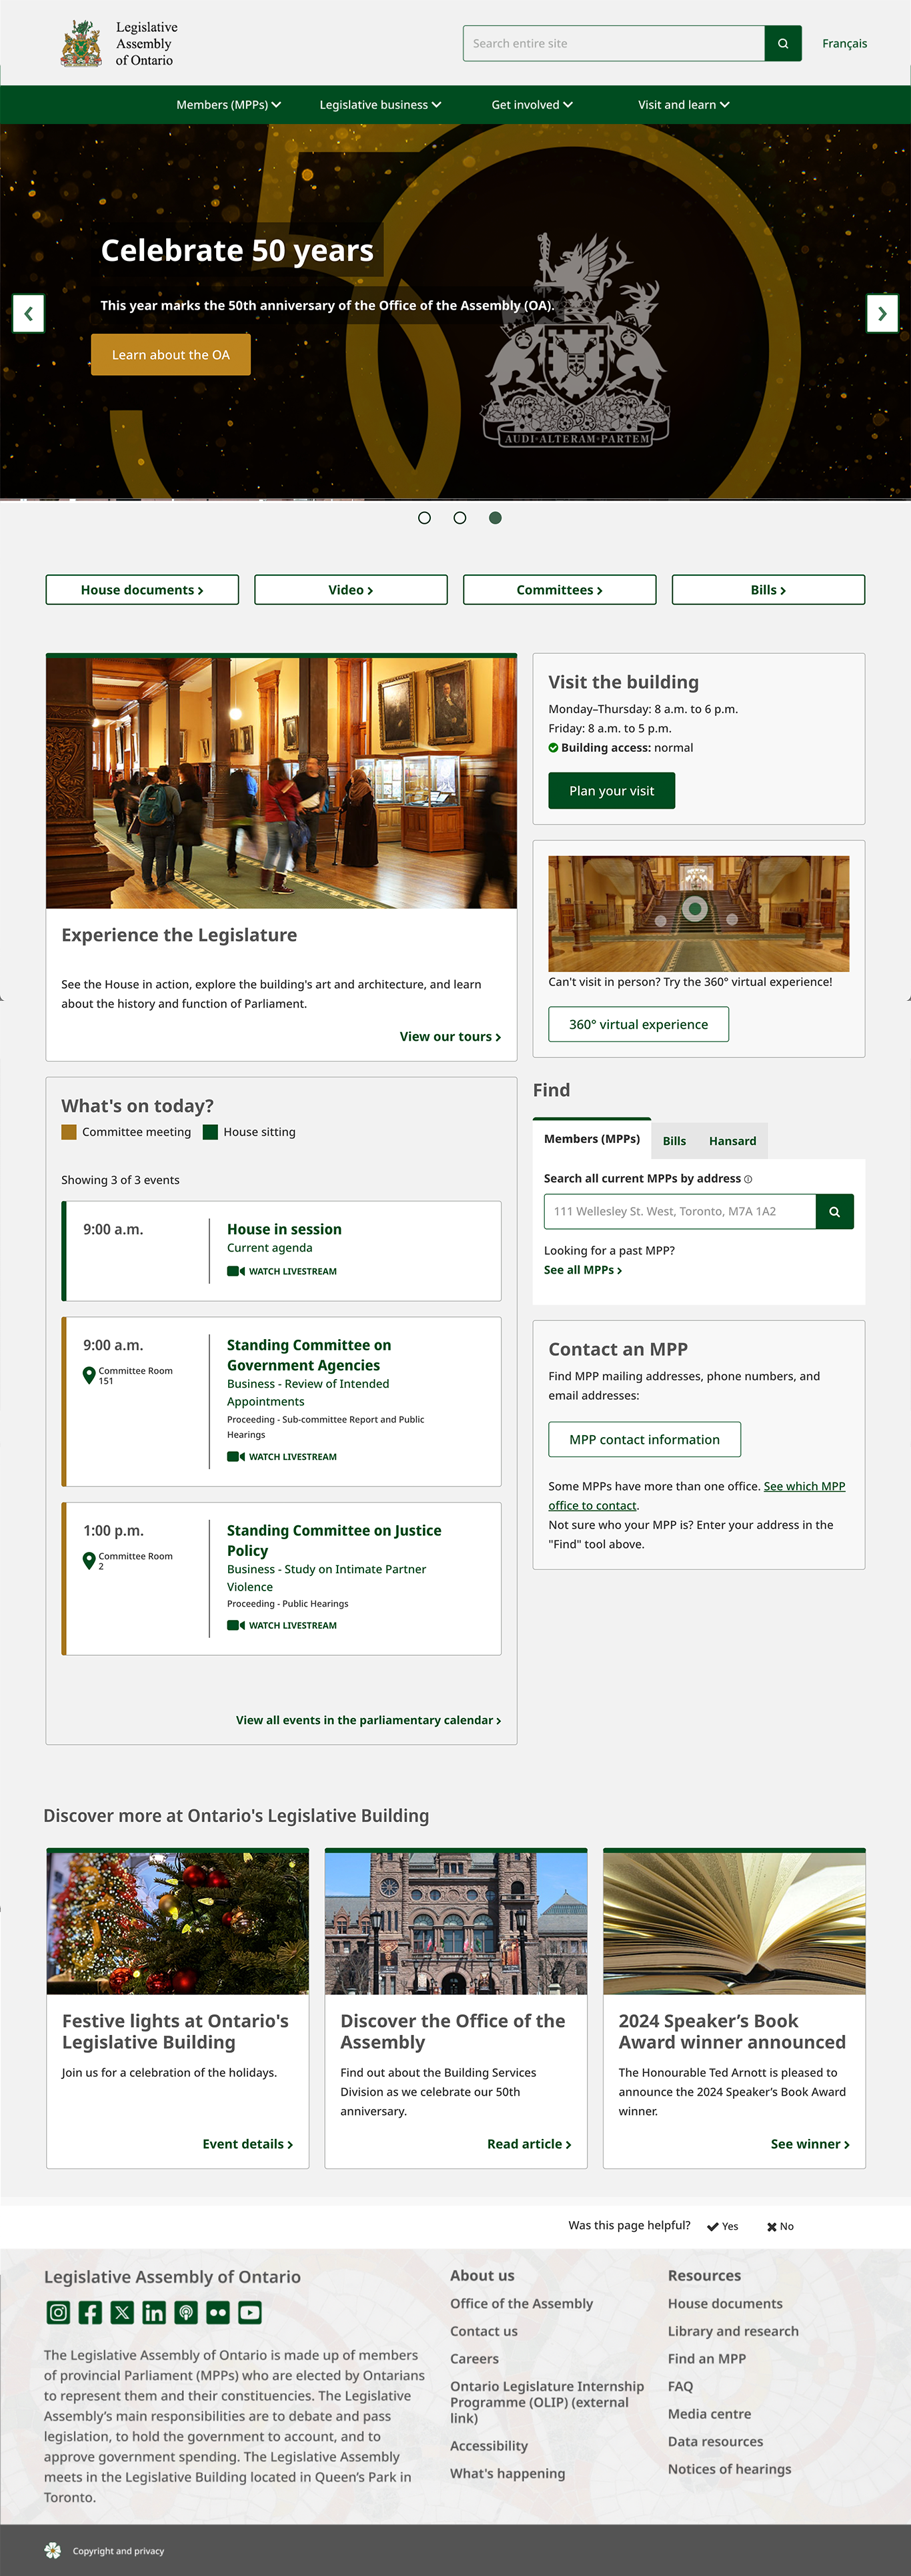Open 'Copyright and privacy' footer link
Screen dimensions: 911x2576
click(x=118, y=2551)
